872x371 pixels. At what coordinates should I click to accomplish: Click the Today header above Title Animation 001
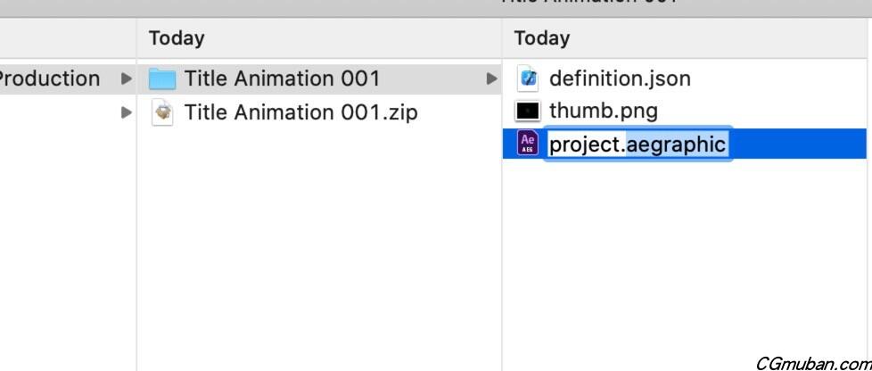177,38
